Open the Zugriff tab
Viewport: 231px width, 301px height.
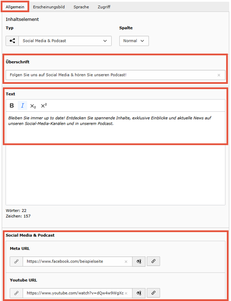[104, 7]
